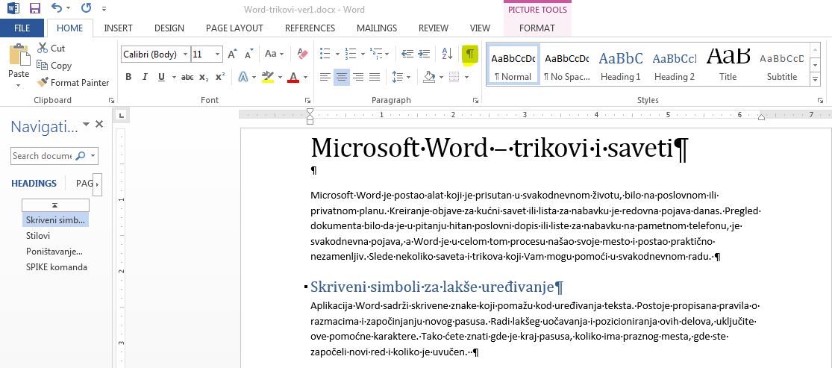This screenshot has height=368, width=832.
Task: Increase paragraph indent
Action: [x=423, y=54]
